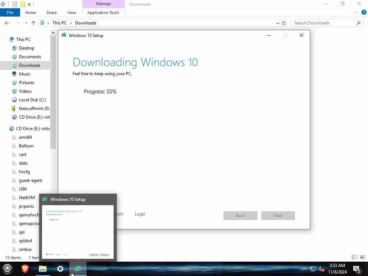Click the Windows 10 Setup title icon

click(64, 35)
